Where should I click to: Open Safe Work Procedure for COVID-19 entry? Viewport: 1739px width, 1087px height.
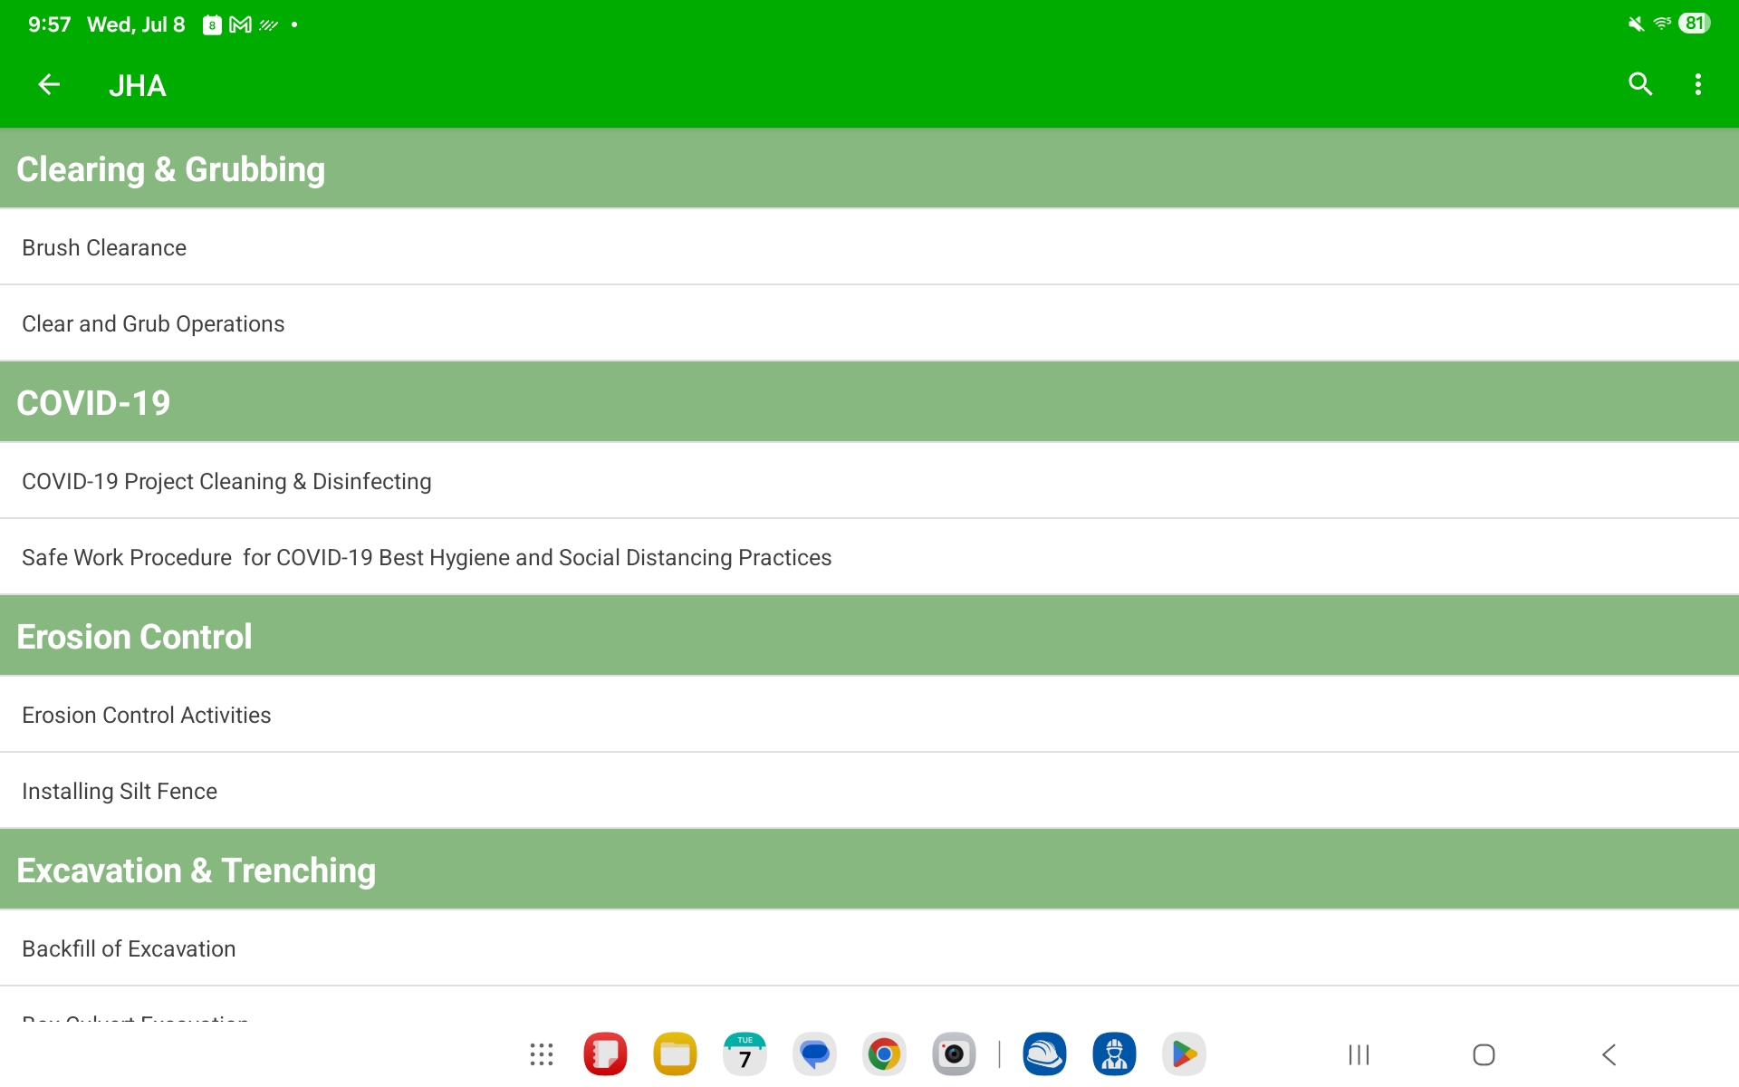click(869, 557)
